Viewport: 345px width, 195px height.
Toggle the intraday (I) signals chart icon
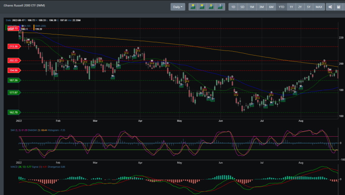coord(220,7)
